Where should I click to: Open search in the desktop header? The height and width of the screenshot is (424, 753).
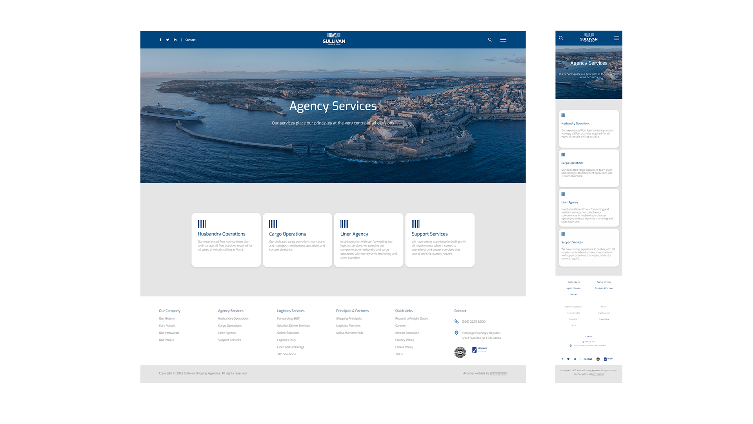[490, 40]
